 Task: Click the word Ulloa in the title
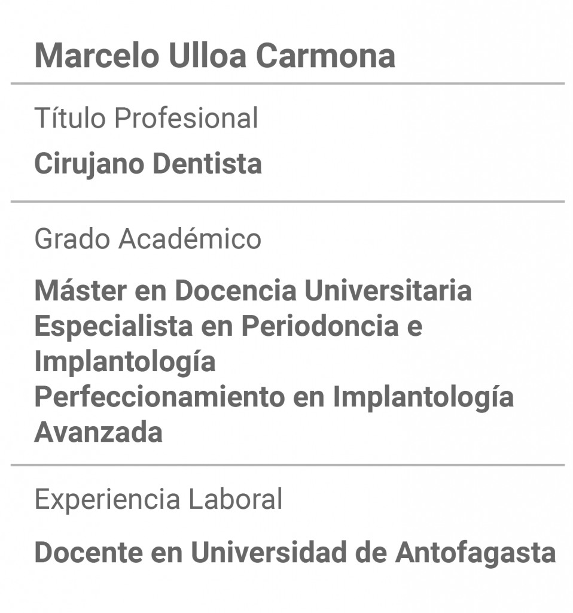tap(208, 56)
